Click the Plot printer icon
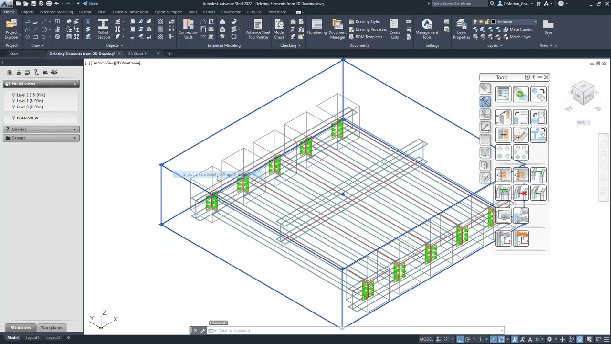 click(49, 3)
